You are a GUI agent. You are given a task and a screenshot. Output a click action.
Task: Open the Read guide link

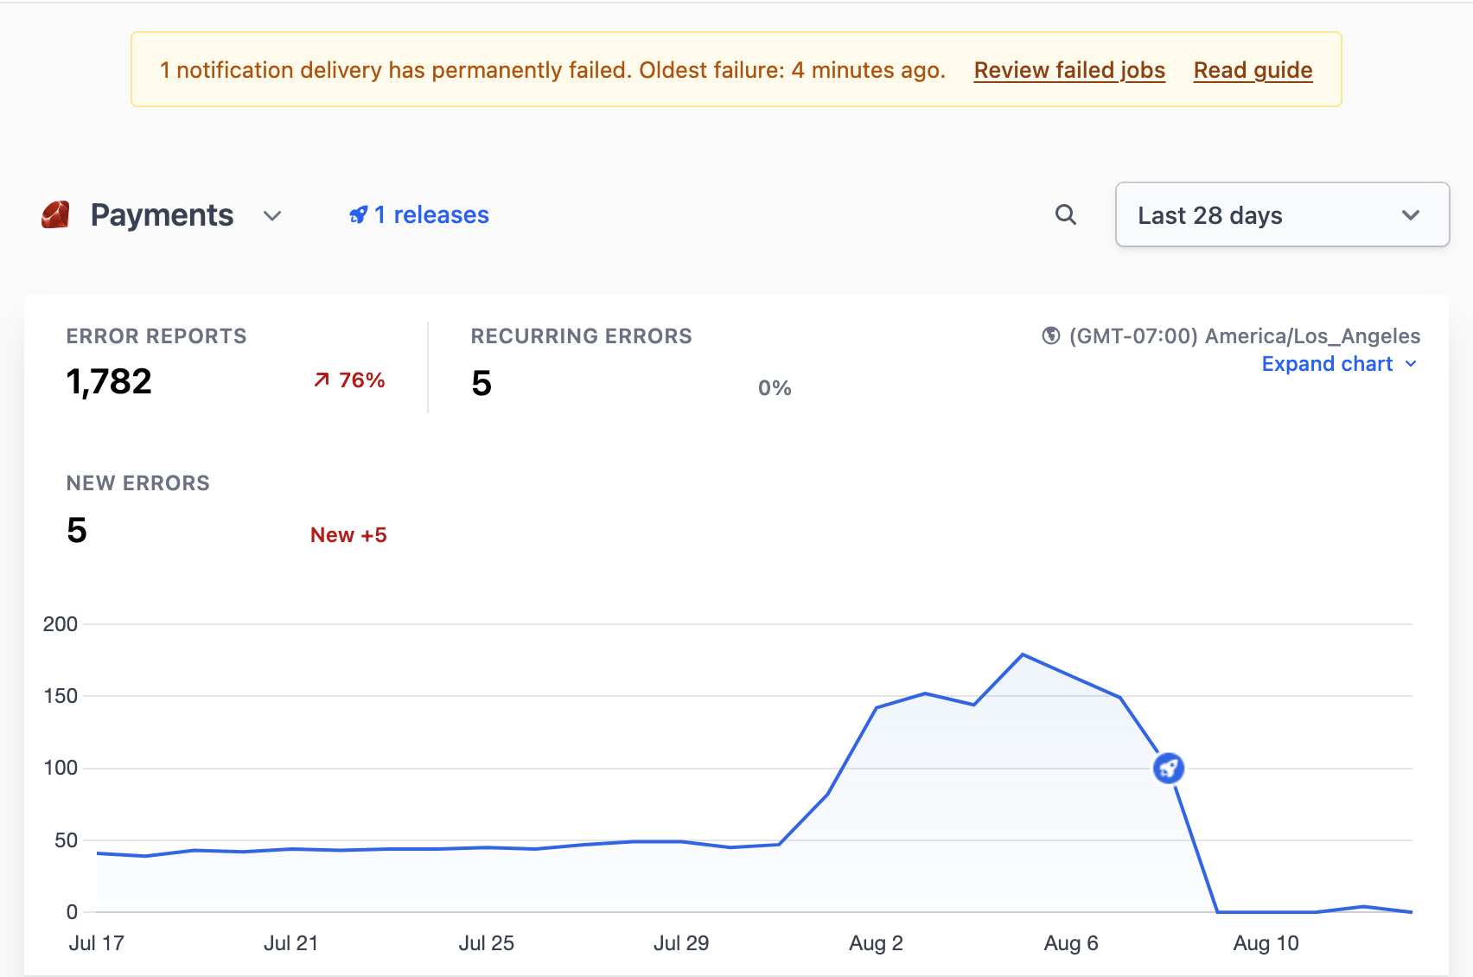coord(1253,70)
